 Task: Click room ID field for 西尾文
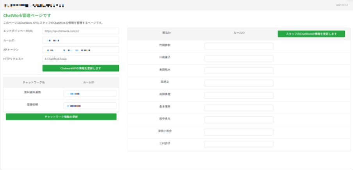[x=238, y=83]
